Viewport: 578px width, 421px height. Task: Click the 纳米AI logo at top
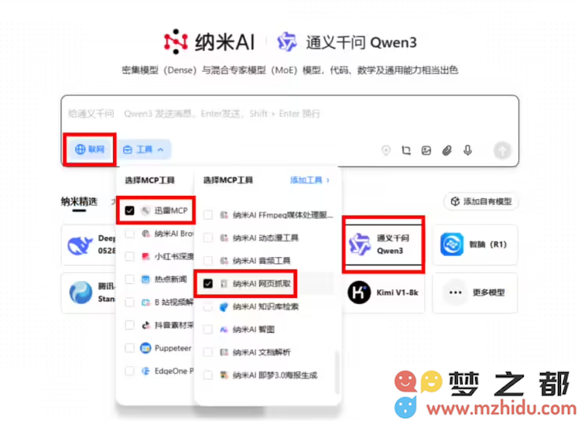pos(210,42)
